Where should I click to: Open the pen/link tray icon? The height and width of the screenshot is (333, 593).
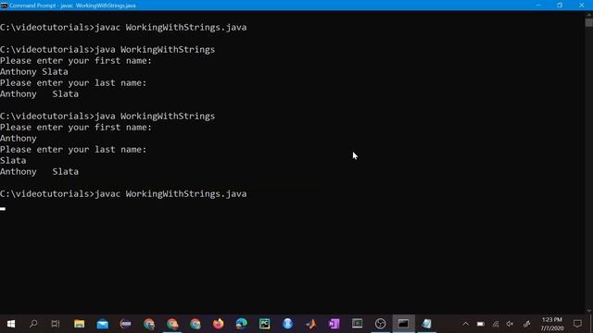526,324
